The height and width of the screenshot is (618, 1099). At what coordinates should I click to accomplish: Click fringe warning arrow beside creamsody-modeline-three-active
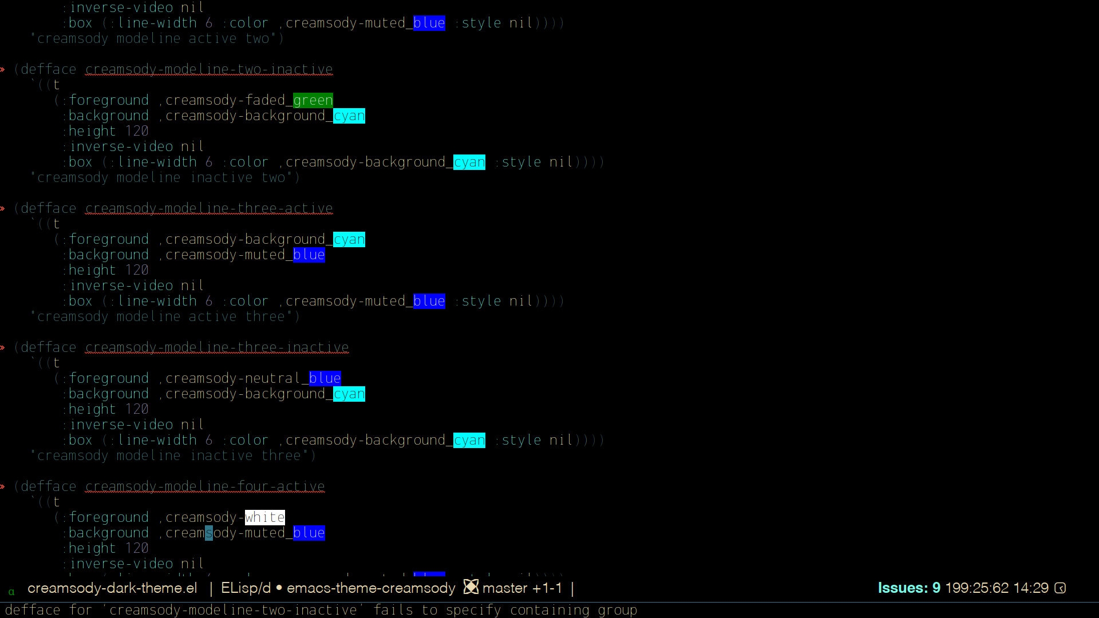[3, 209]
